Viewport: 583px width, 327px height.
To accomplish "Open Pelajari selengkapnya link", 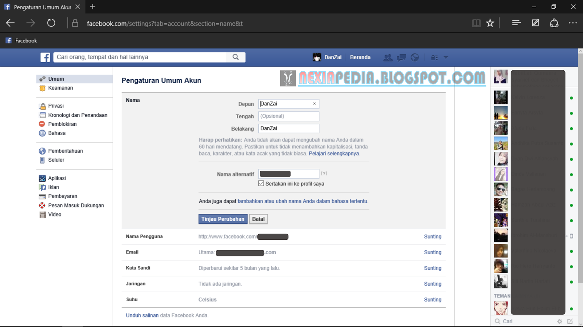I will (334, 153).
